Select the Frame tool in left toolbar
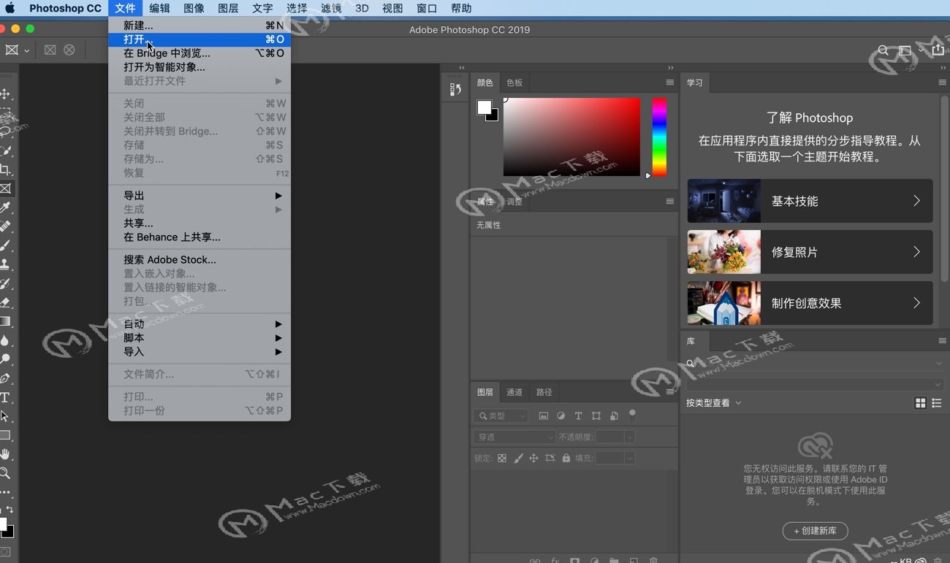 (5, 188)
